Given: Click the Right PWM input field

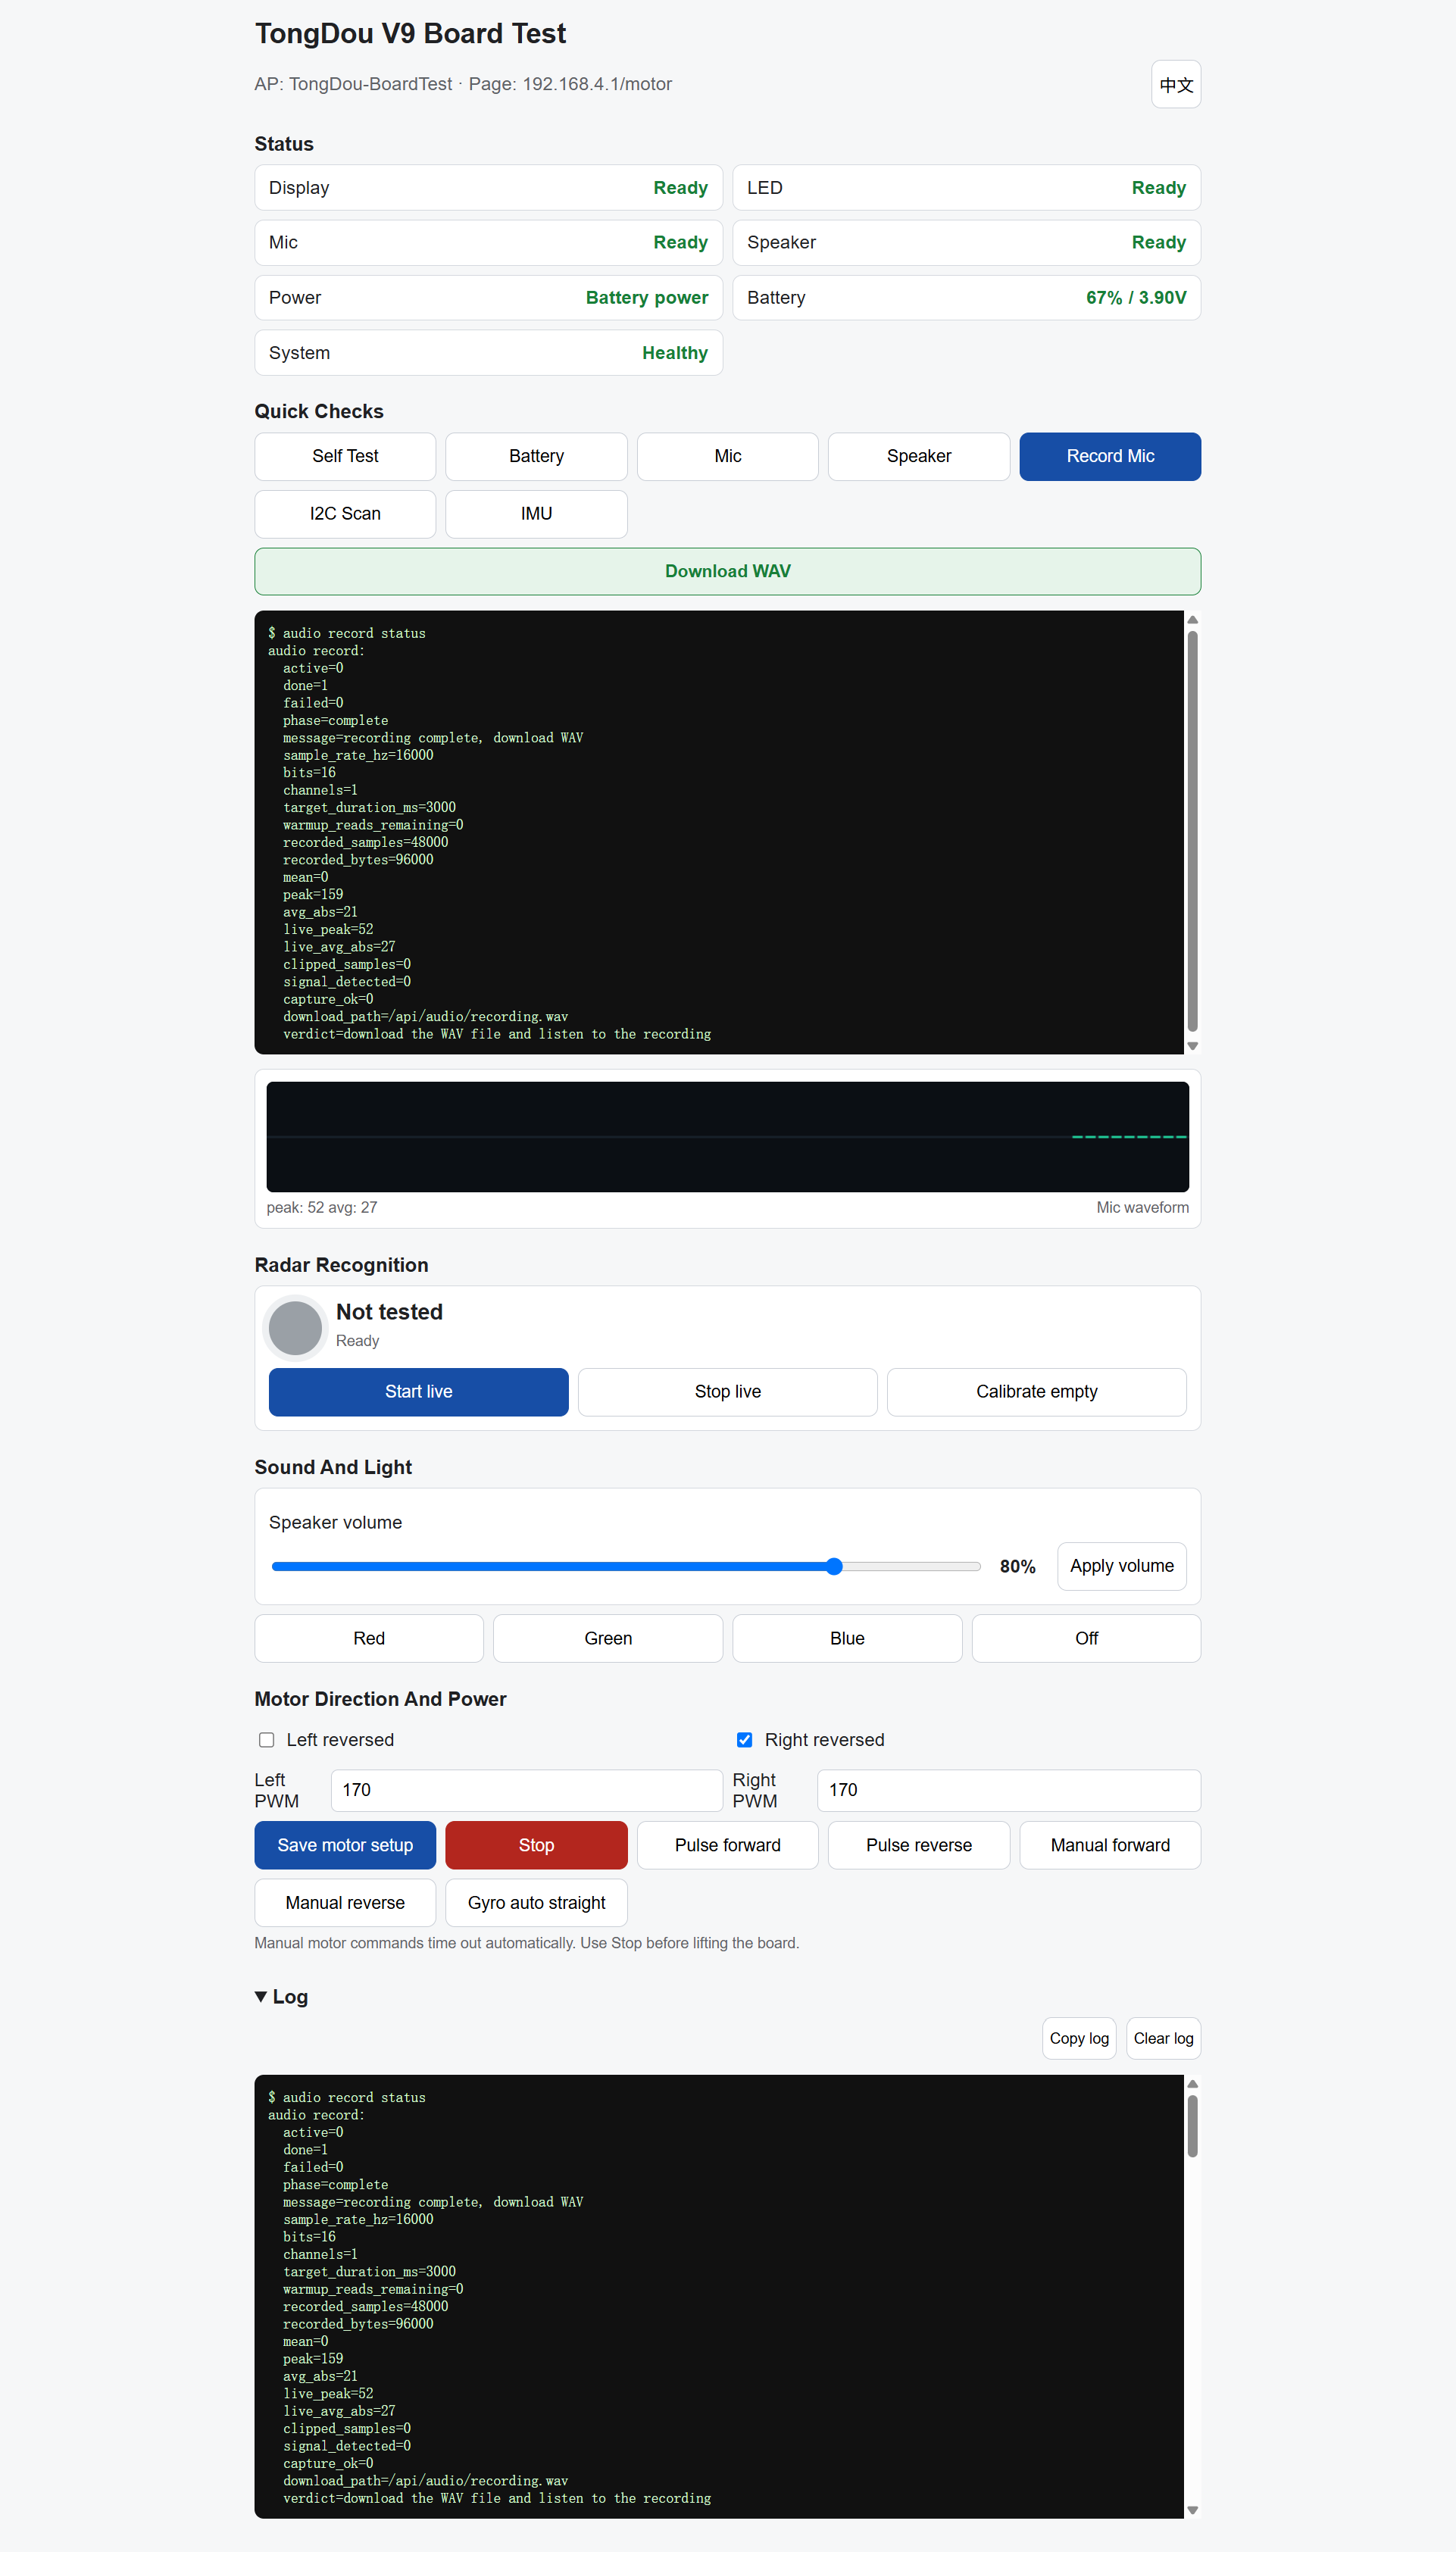Looking at the screenshot, I should pos(1008,1789).
